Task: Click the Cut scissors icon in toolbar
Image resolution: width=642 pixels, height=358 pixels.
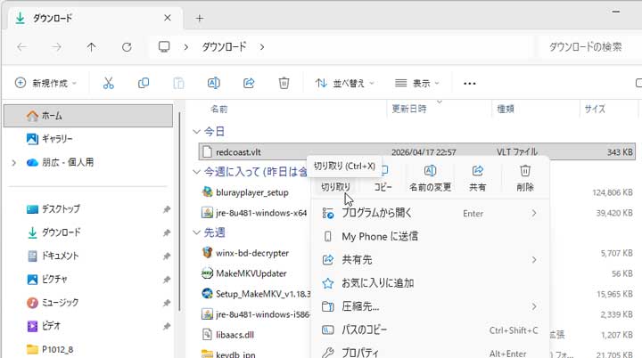Action: pos(108,83)
